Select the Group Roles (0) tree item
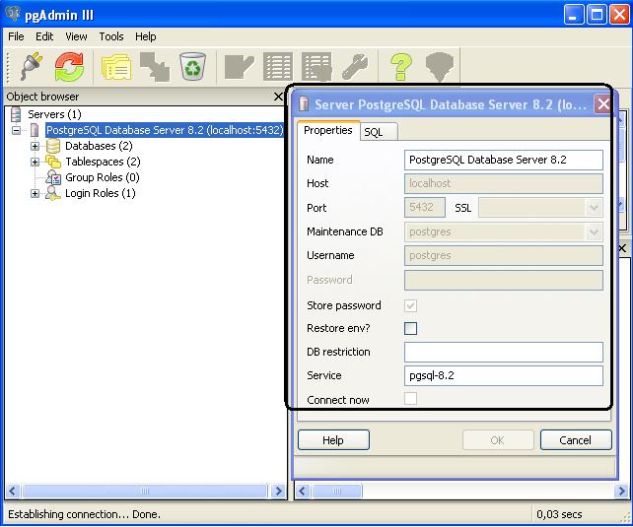Viewport: 633px width, 527px height. 103,177
